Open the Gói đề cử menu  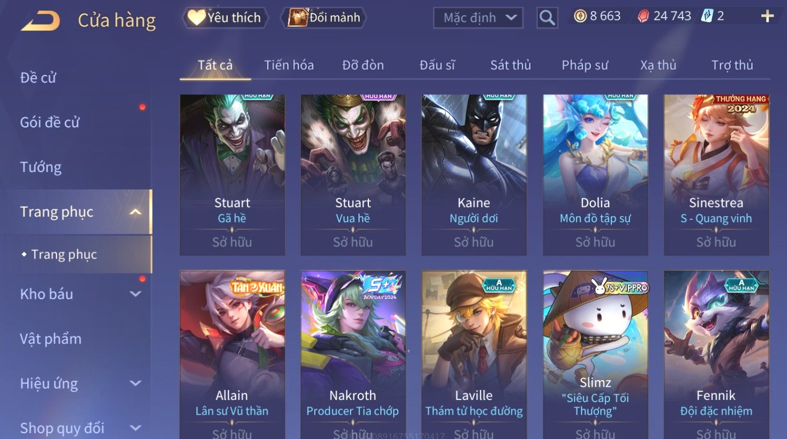(50, 122)
